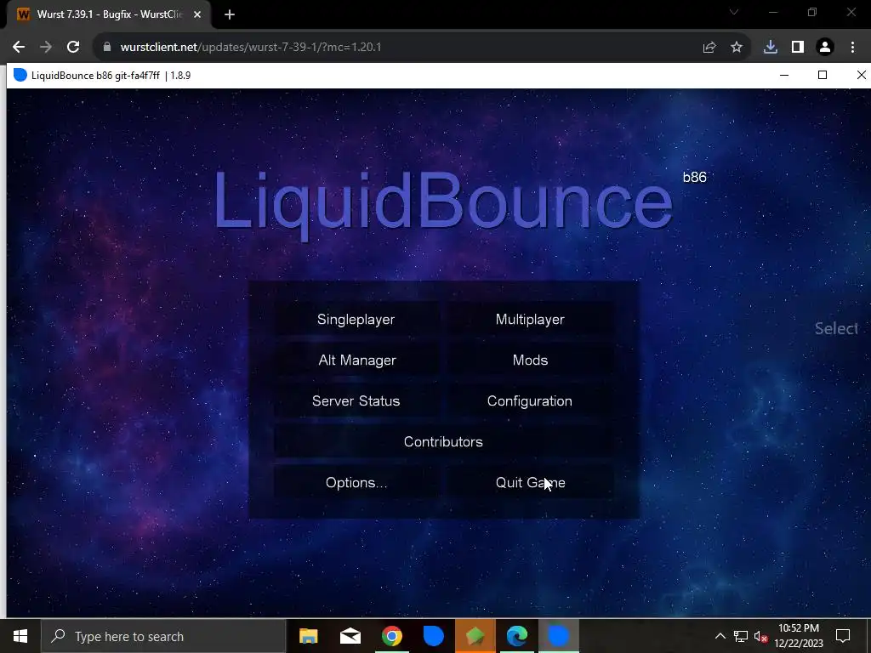871x653 pixels.
Task: View the Contributors list
Action: pos(443,441)
